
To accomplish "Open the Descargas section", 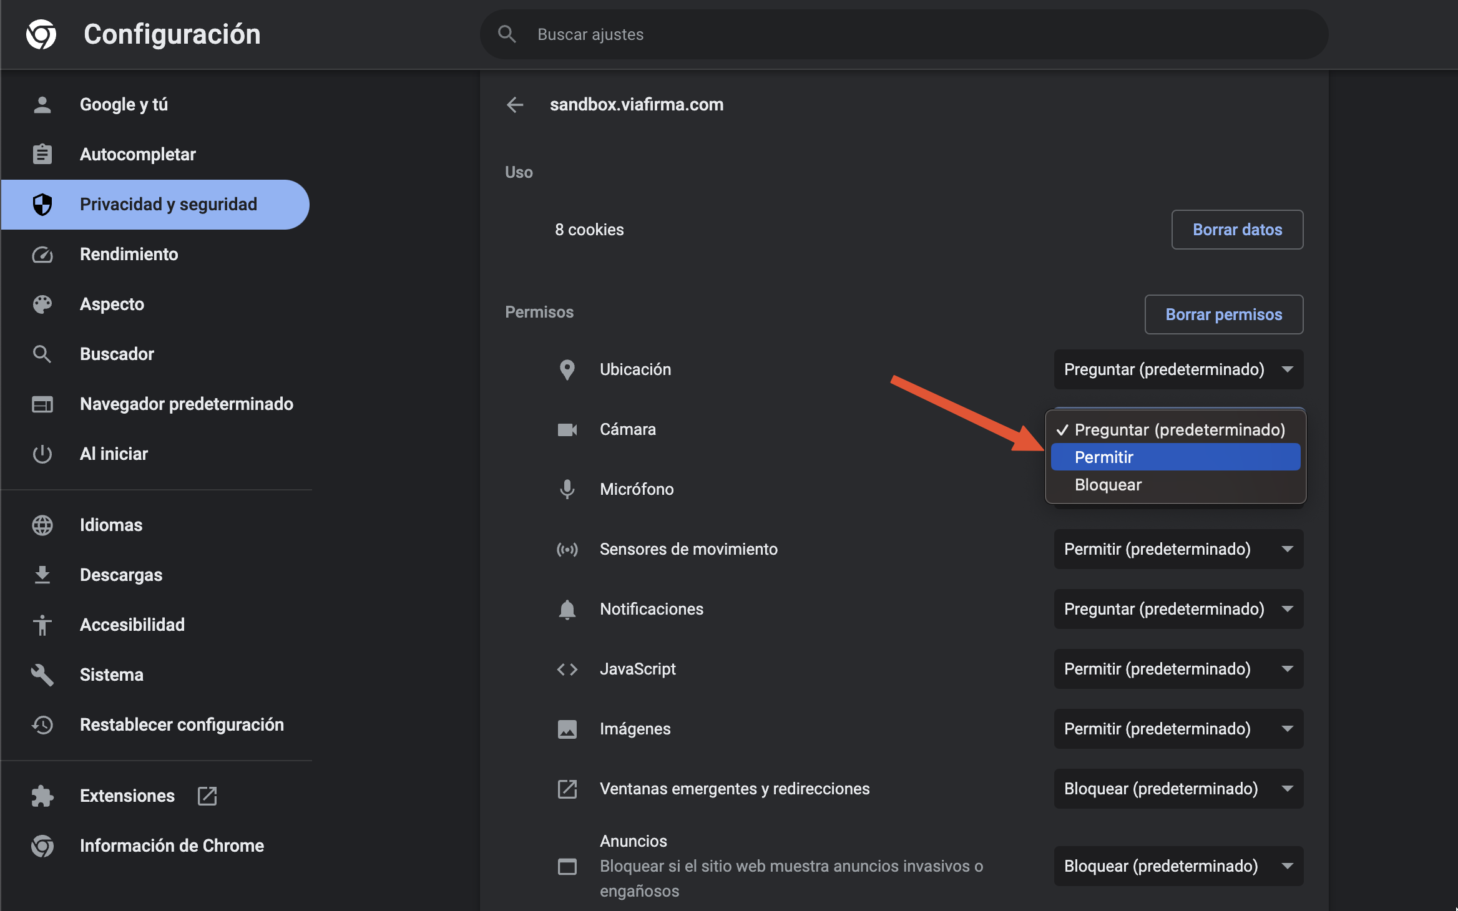I will tap(156, 575).
